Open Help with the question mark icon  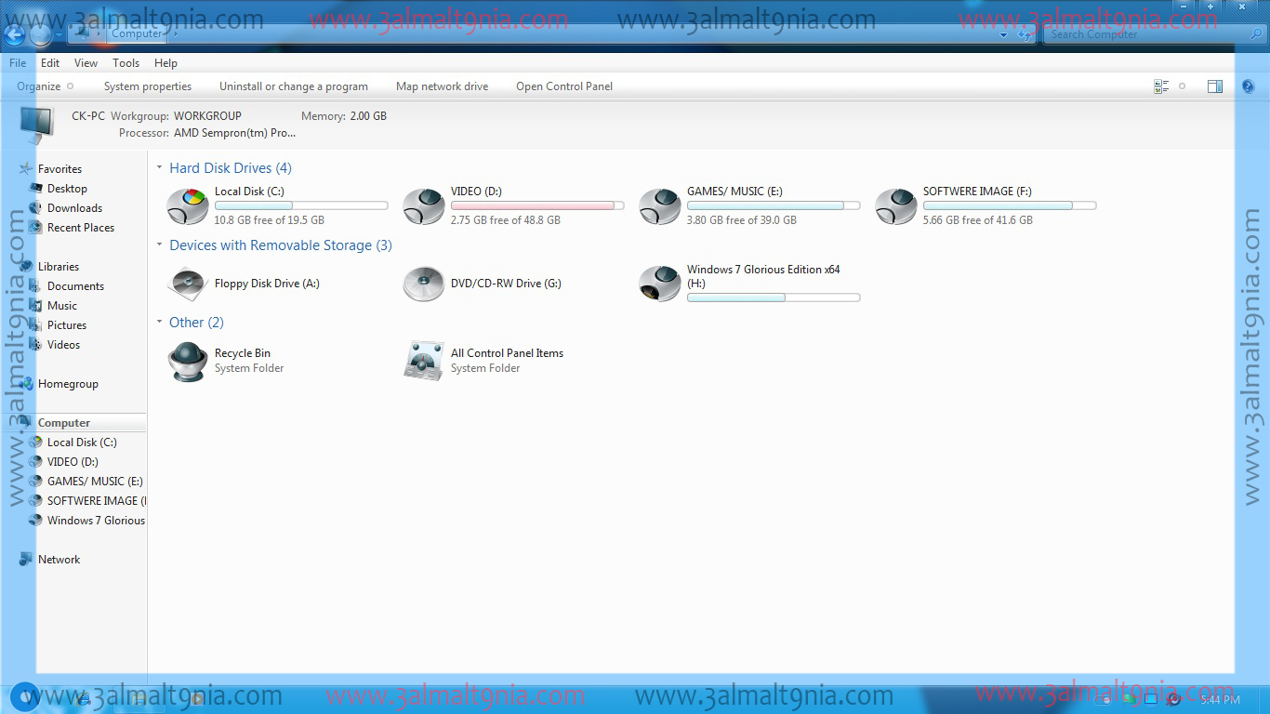pos(1248,86)
